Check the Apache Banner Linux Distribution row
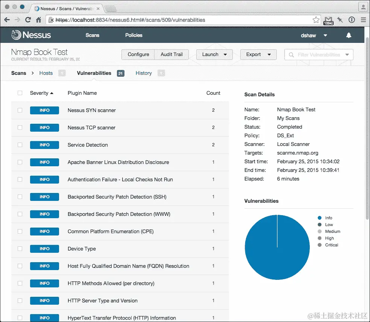The image size is (370, 322). [x=20, y=162]
